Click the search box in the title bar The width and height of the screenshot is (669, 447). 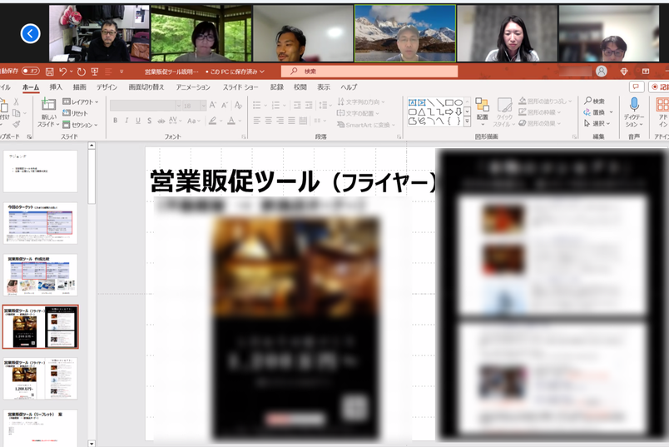(x=370, y=72)
